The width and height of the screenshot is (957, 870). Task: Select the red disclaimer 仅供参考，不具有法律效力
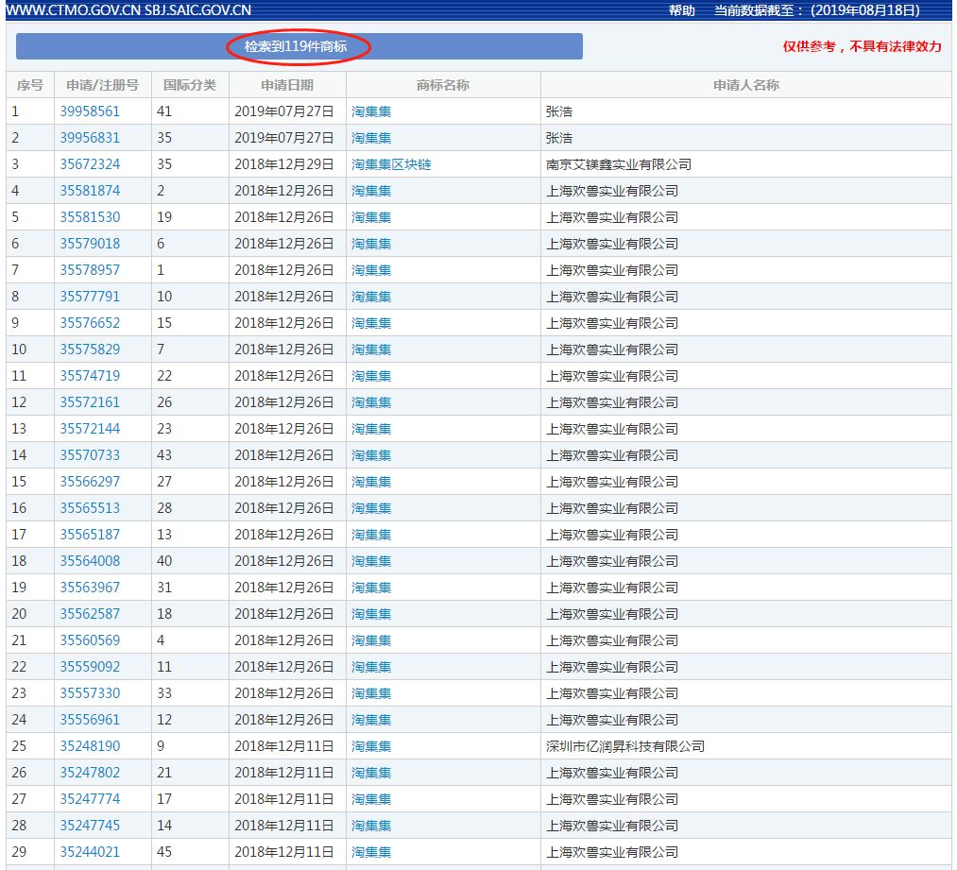(863, 46)
